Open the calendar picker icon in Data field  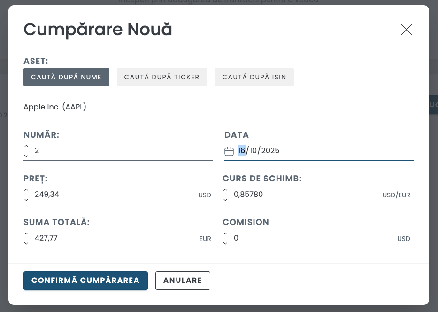(x=229, y=151)
